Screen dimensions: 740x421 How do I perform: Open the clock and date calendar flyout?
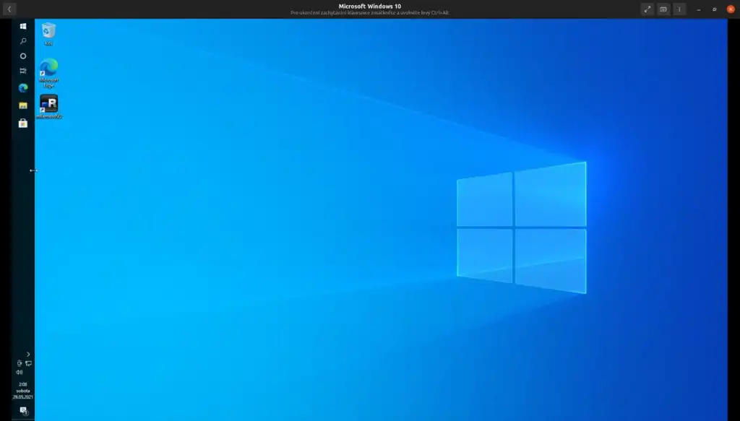[x=22, y=391]
